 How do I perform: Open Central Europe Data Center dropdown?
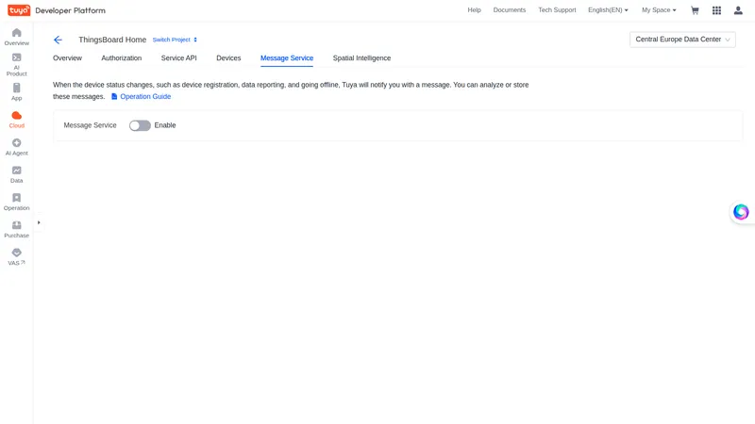(682, 40)
